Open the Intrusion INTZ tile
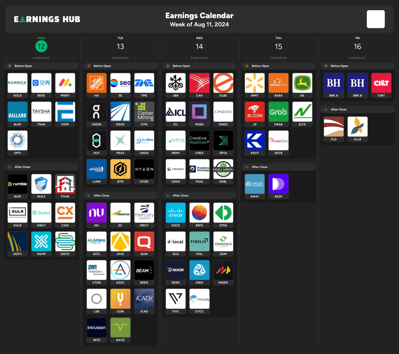The image size is (399, 354). click(97, 330)
